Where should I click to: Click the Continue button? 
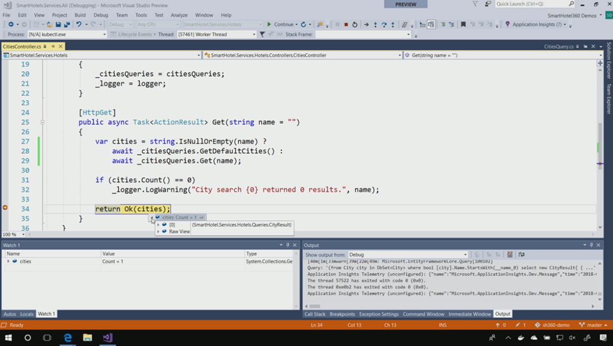point(280,25)
